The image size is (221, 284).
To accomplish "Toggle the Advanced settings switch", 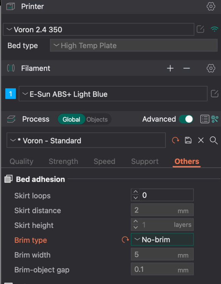I will tap(186, 119).
